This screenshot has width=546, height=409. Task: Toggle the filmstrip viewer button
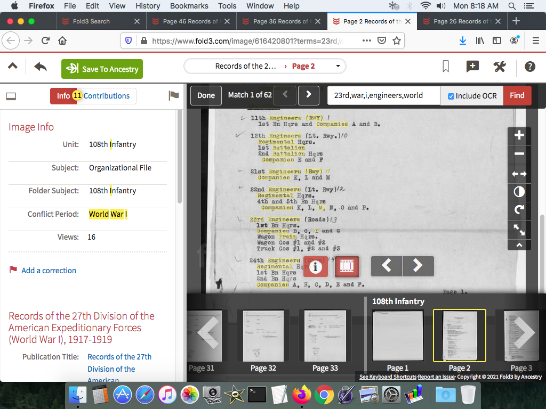click(x=347, y=266)
